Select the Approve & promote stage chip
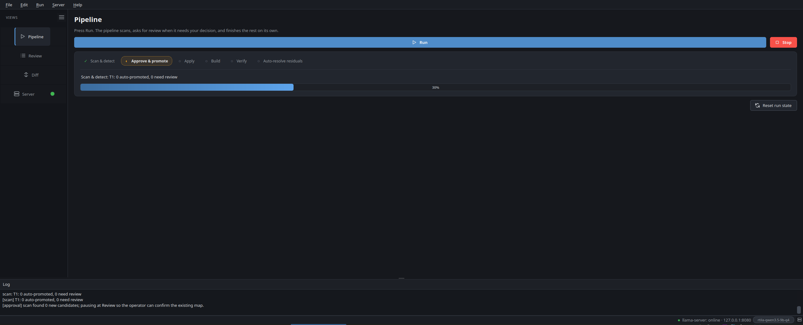Viewport: 803px width, 325px height. 146,61
